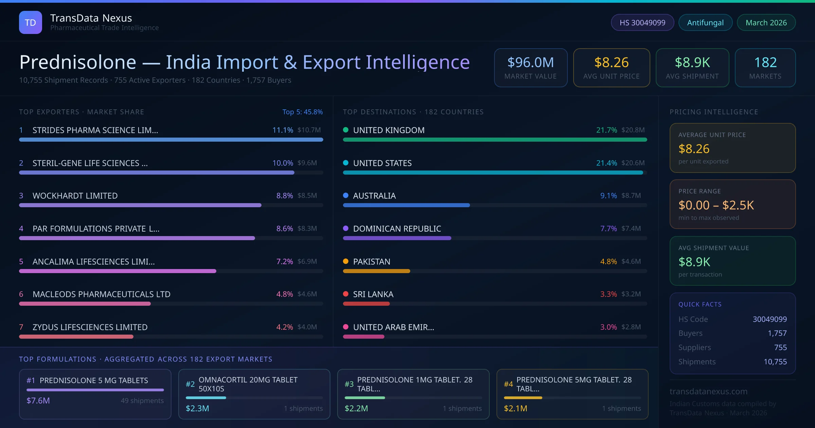Toggle the HS 30049099 code filter
This screenshot has width=815, height=428.
click(x=642, y=22)
